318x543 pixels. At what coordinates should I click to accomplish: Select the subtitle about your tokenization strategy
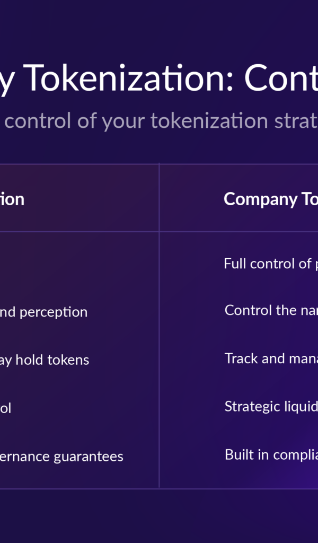click(159, 121)
